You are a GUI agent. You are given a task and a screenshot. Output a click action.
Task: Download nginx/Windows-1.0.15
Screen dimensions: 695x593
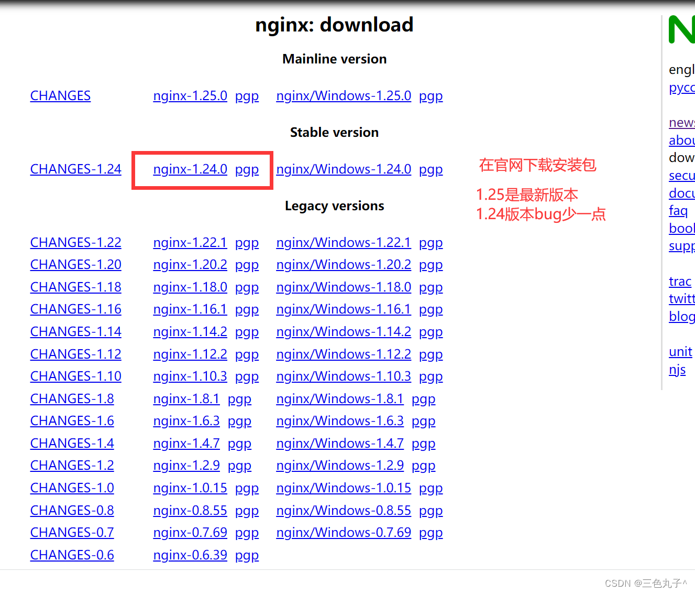(344, 488)
